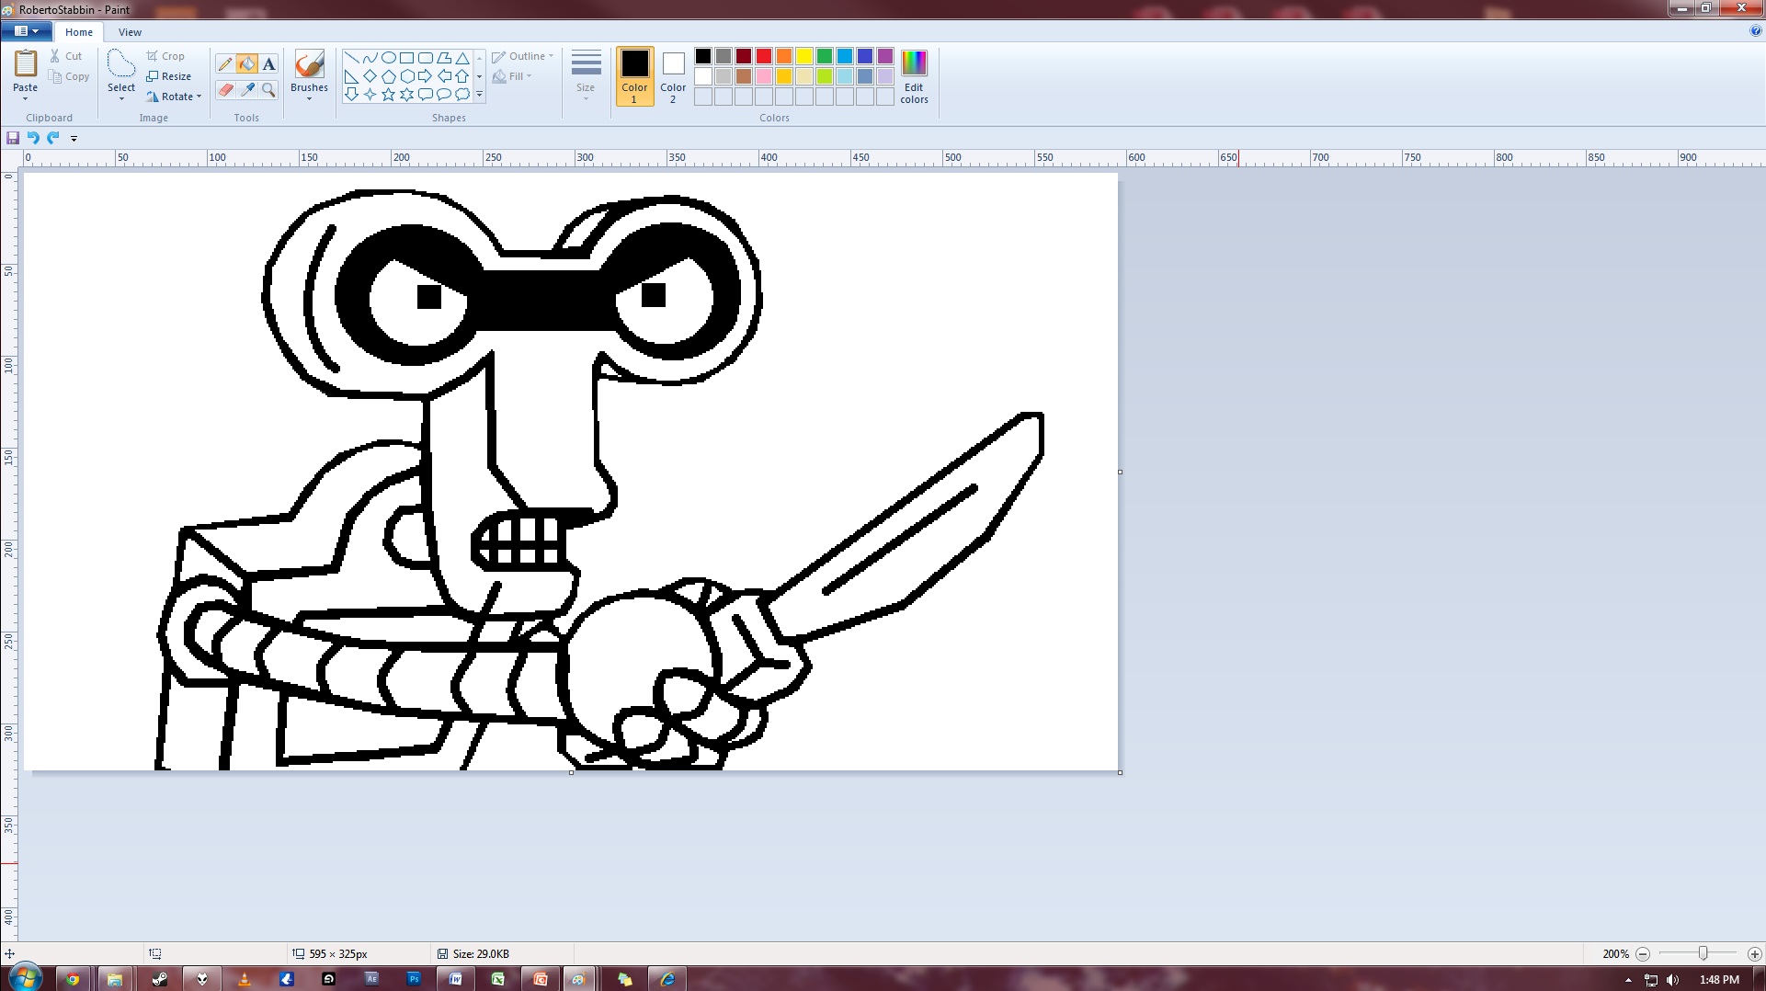This screenshot has width=1766, height=991.
Task: Select the Magnifier tool
Action: point(268,89)
